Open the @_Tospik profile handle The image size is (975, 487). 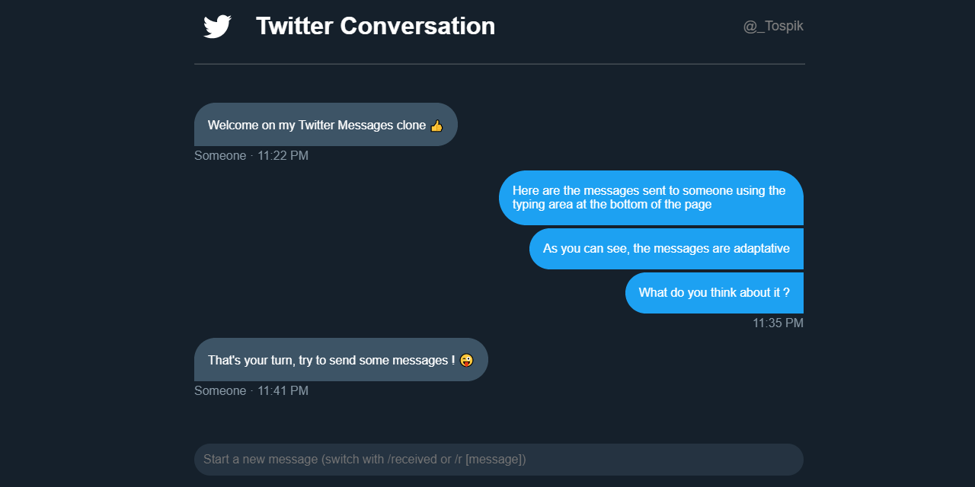pos(773,27)
